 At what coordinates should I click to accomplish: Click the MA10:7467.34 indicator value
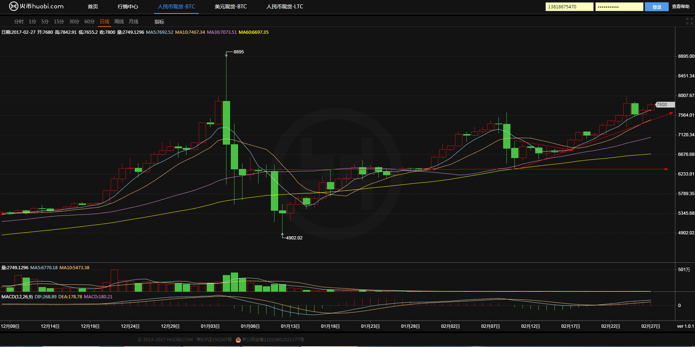tap(190, 32)
